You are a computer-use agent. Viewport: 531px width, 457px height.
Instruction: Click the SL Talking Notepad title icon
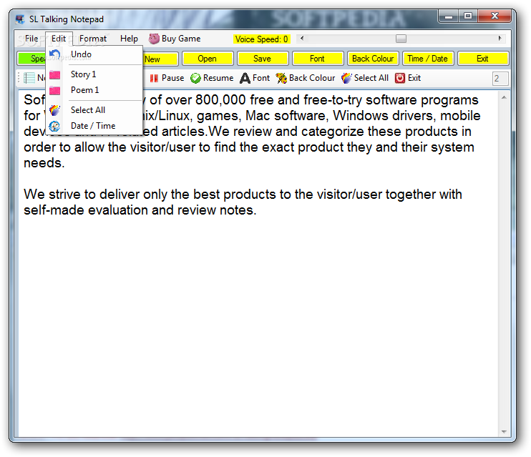20,19
